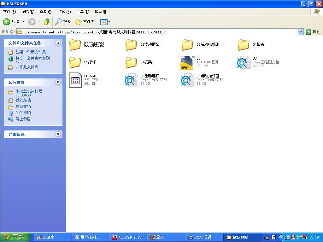Switch to AutoCAD 2013 on the taskbar
Screen dimensions: 323x242
coord(127,237)
